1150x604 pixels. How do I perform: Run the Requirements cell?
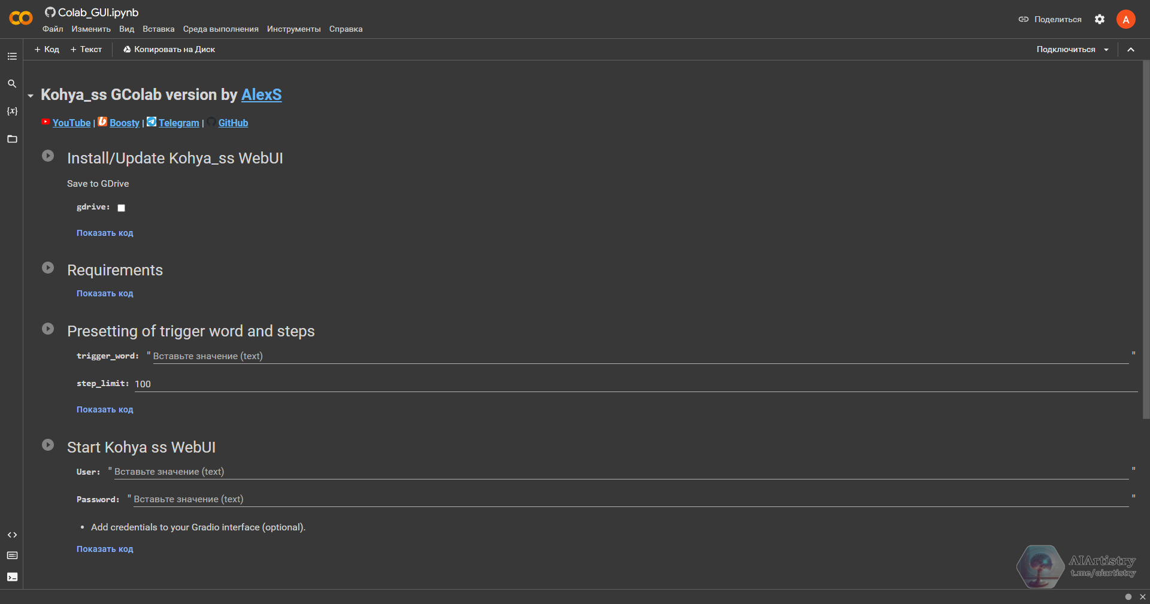48,268
